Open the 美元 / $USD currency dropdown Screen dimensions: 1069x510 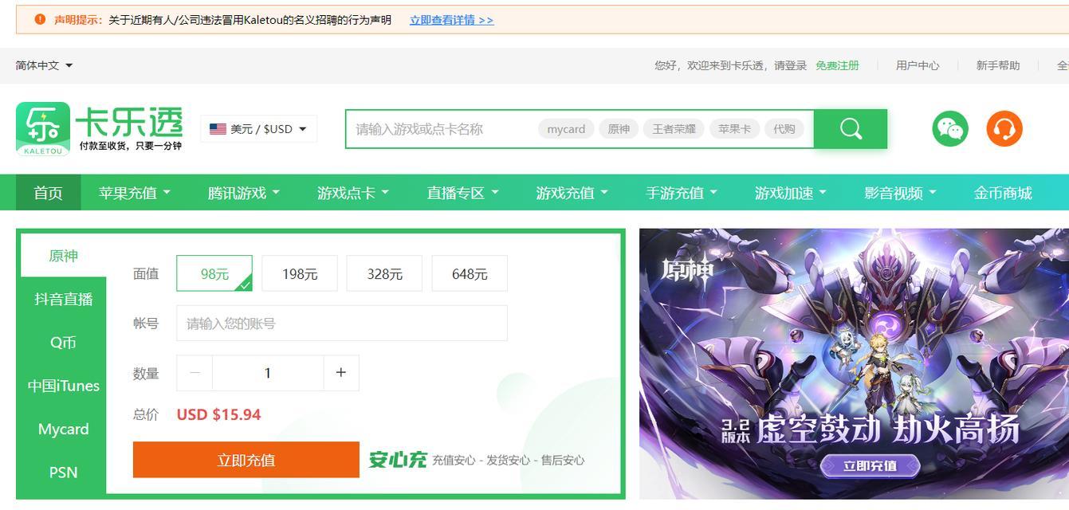pos(258,129)
